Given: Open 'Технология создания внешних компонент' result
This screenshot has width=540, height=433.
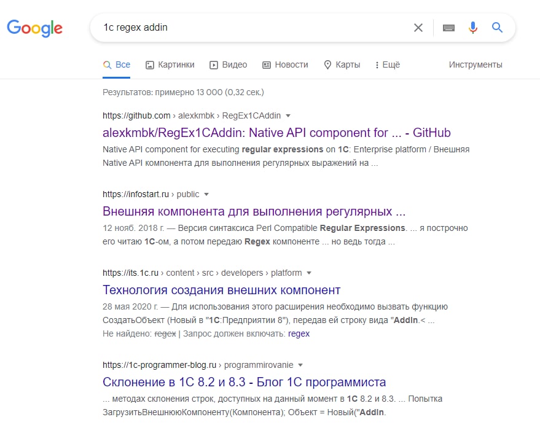Looking at the screenshot, I should pyautogui.click(x=221, y=290).
